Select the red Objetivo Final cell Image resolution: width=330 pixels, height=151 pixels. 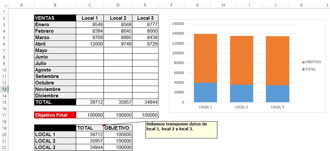pyautogui.click(x=55, y=115)
